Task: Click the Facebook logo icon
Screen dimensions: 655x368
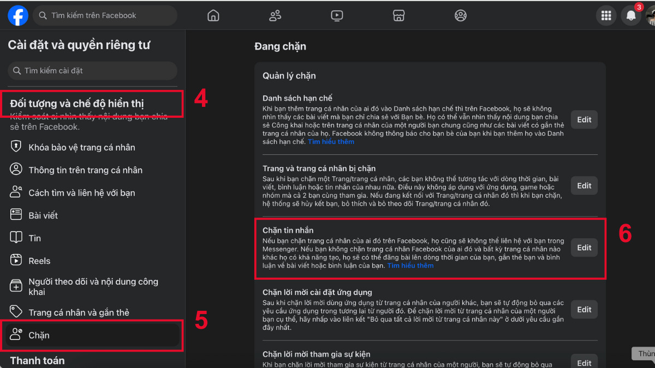Action: (18, 15)
